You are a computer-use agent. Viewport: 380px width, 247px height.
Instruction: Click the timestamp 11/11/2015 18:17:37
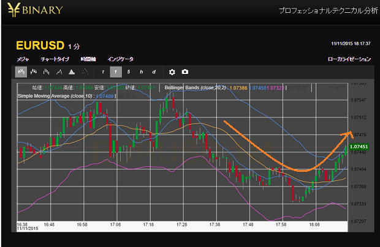click(x=351, y=43)
